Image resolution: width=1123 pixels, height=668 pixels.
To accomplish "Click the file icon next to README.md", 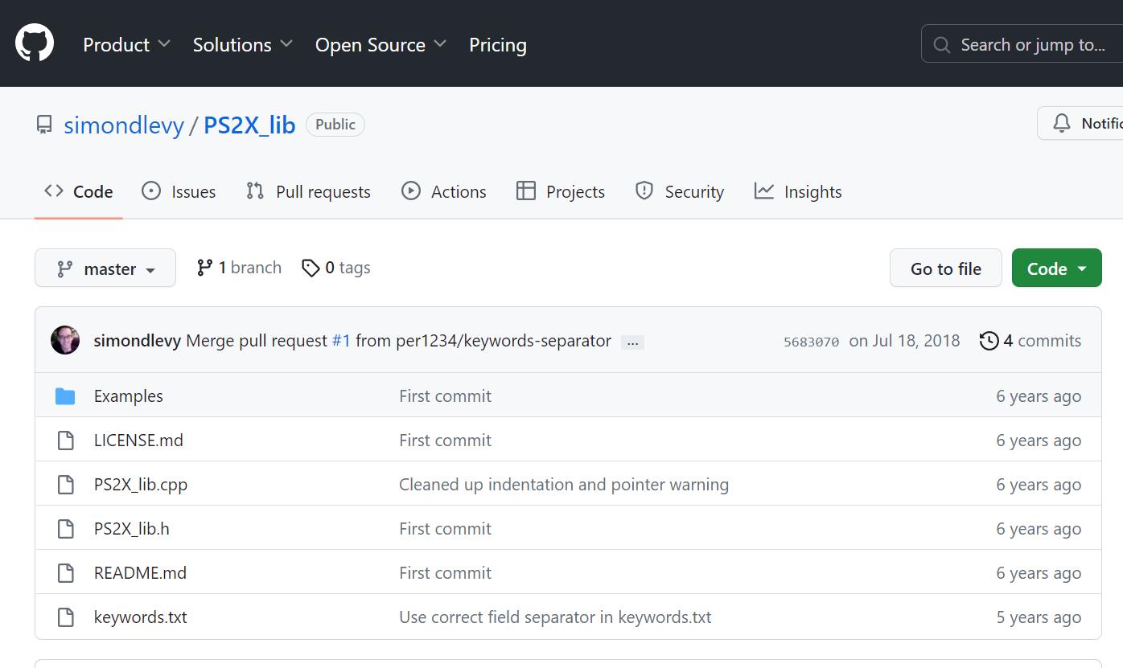I will pos(65,573).
